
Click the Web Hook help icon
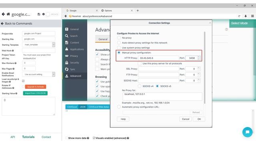tap(13, 51)
